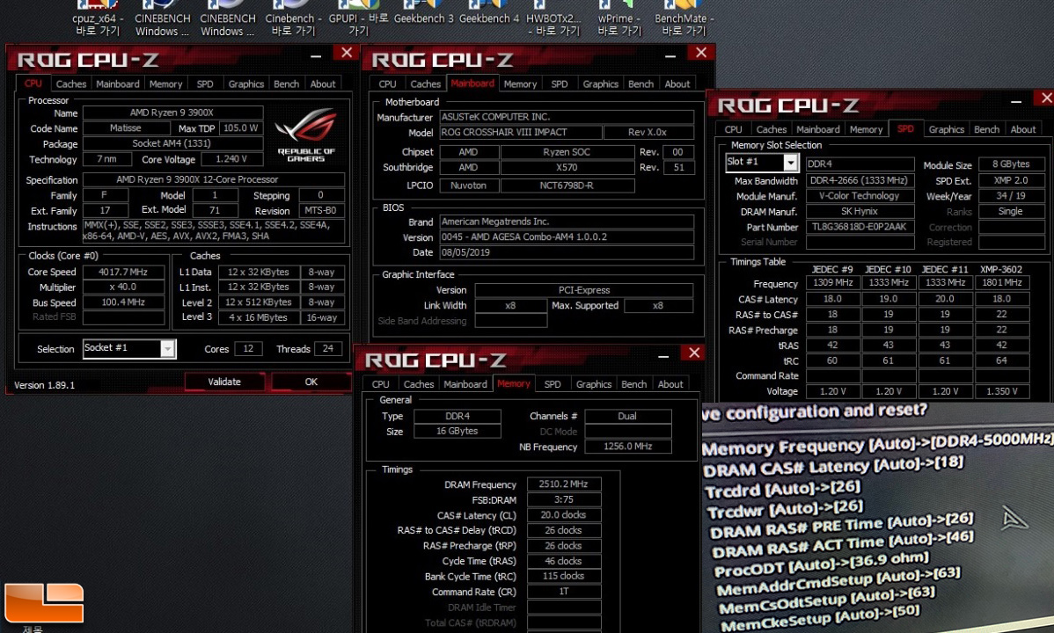The height and width of the screenshot is (633, 1054).
Task: Click the package value 'Socket AM4 (1331)'
Action: [x=172, y=143]
